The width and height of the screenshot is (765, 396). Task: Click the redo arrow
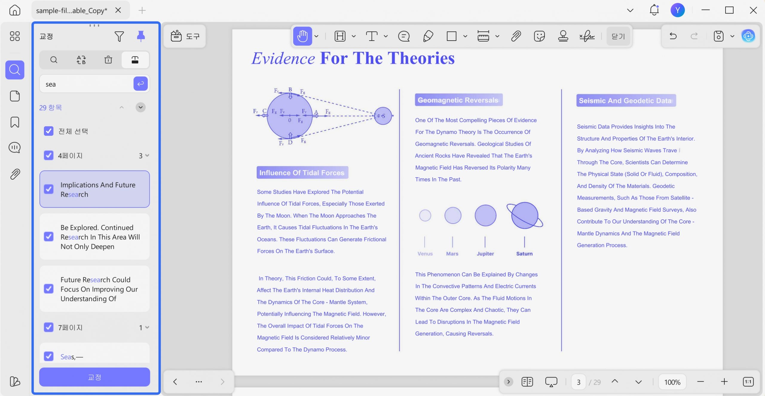click(694, 36)
